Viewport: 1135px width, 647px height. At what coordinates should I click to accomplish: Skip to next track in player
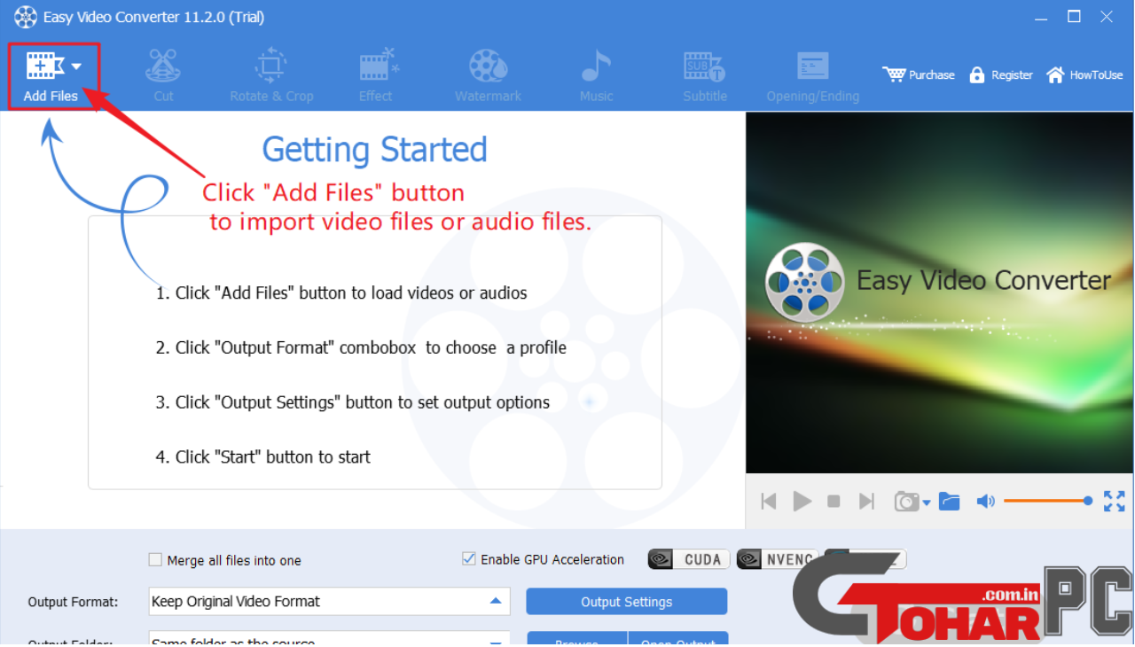tap(866, 502)
